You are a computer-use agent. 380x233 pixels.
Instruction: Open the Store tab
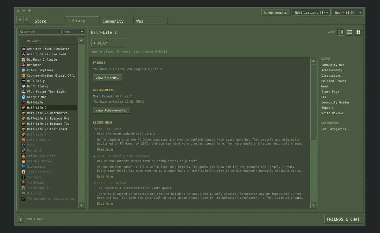48,21
